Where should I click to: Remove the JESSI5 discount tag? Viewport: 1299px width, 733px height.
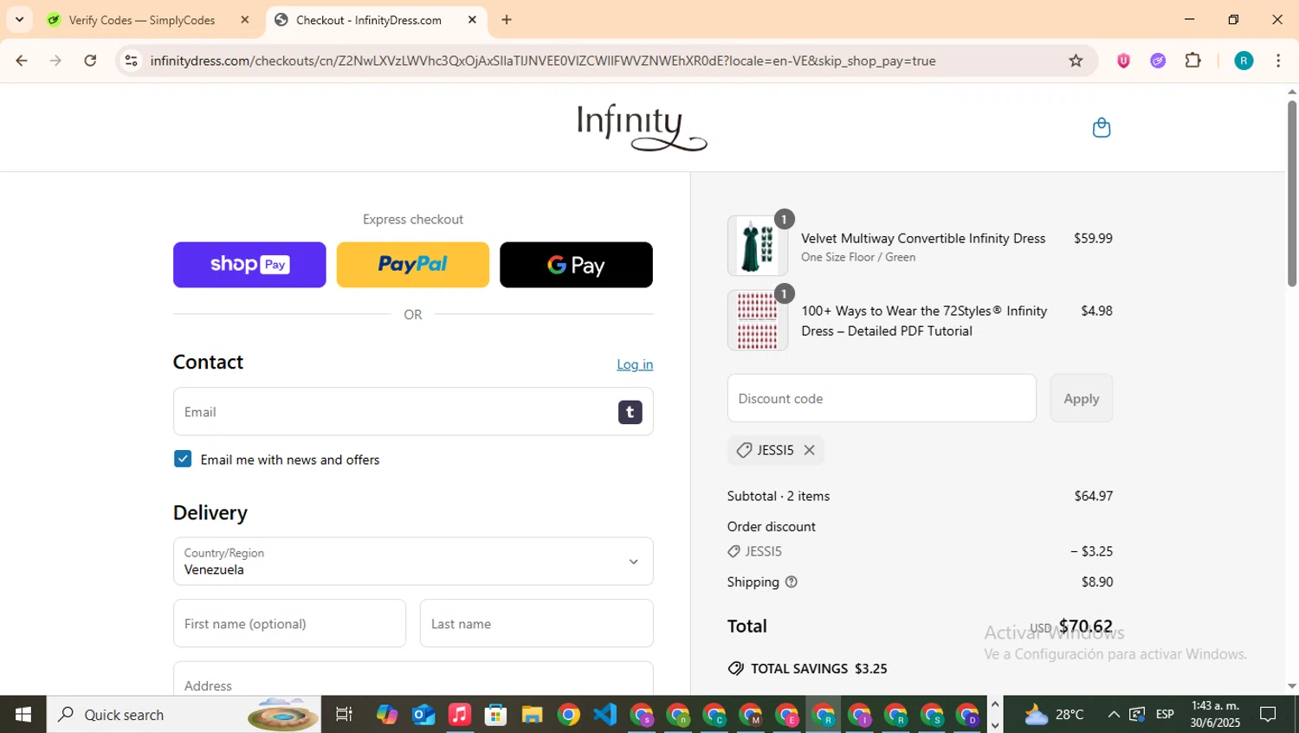[x=809, y=450]
